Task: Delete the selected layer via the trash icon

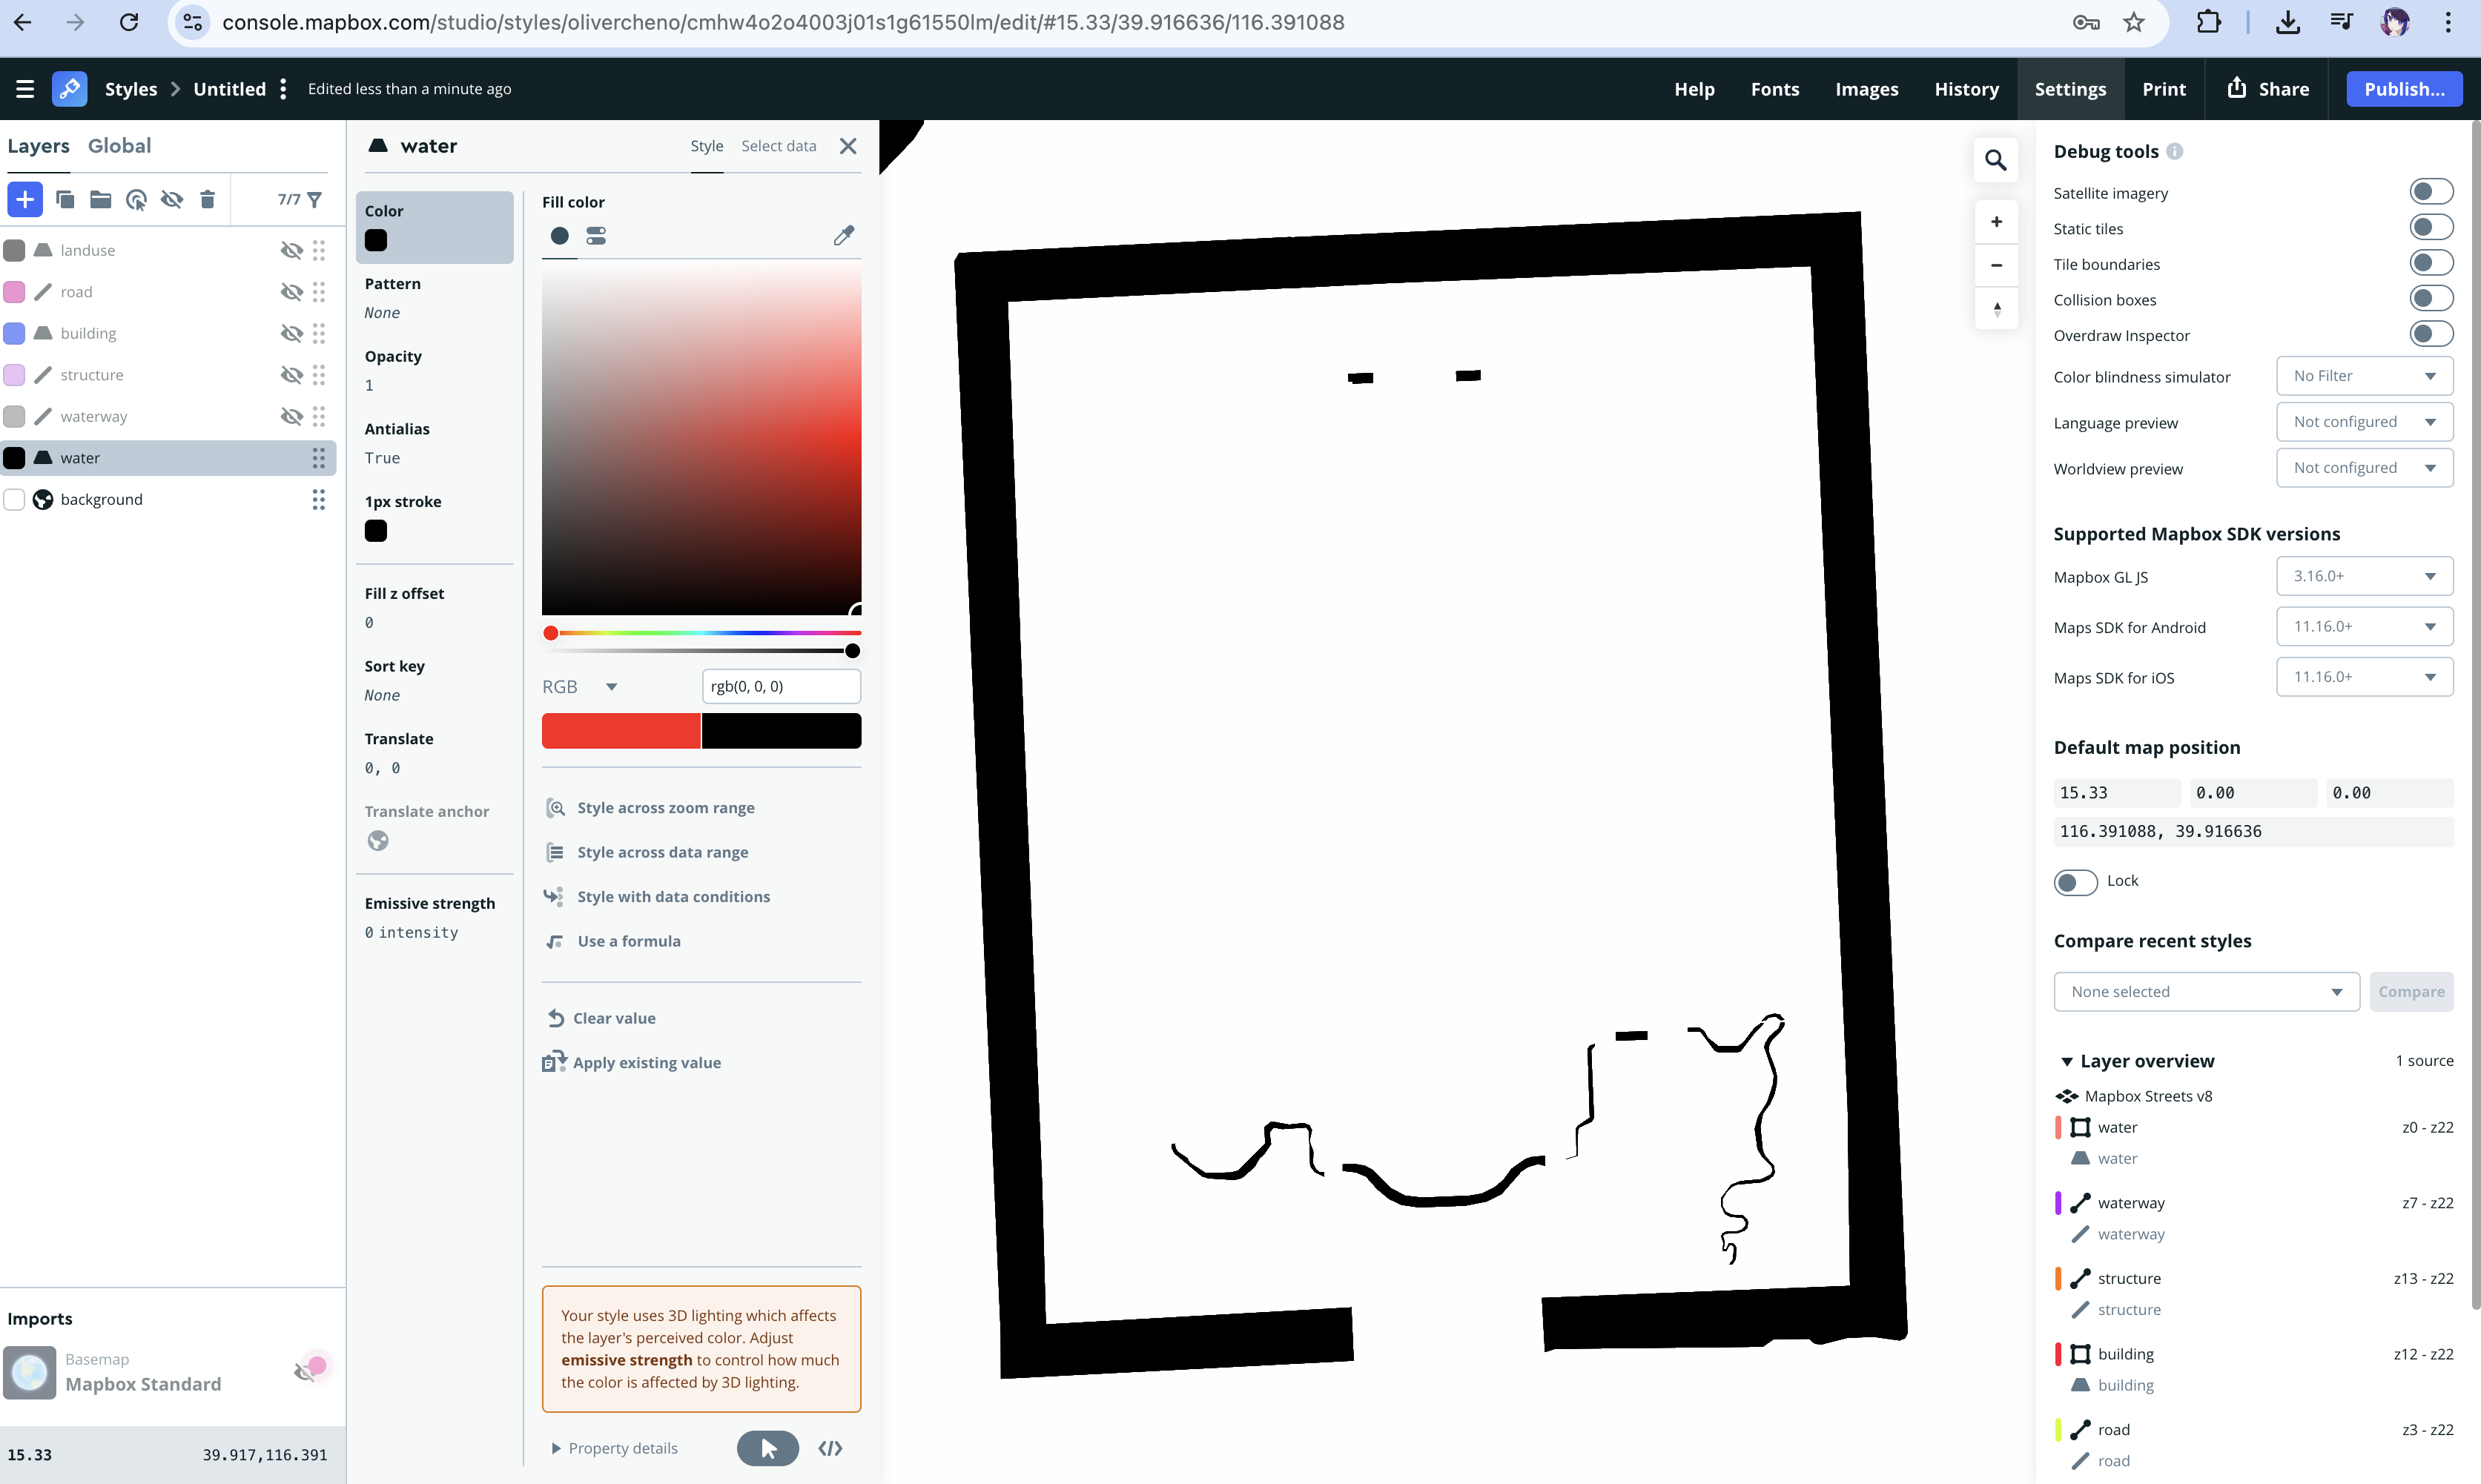Action: tap(207, 200)
